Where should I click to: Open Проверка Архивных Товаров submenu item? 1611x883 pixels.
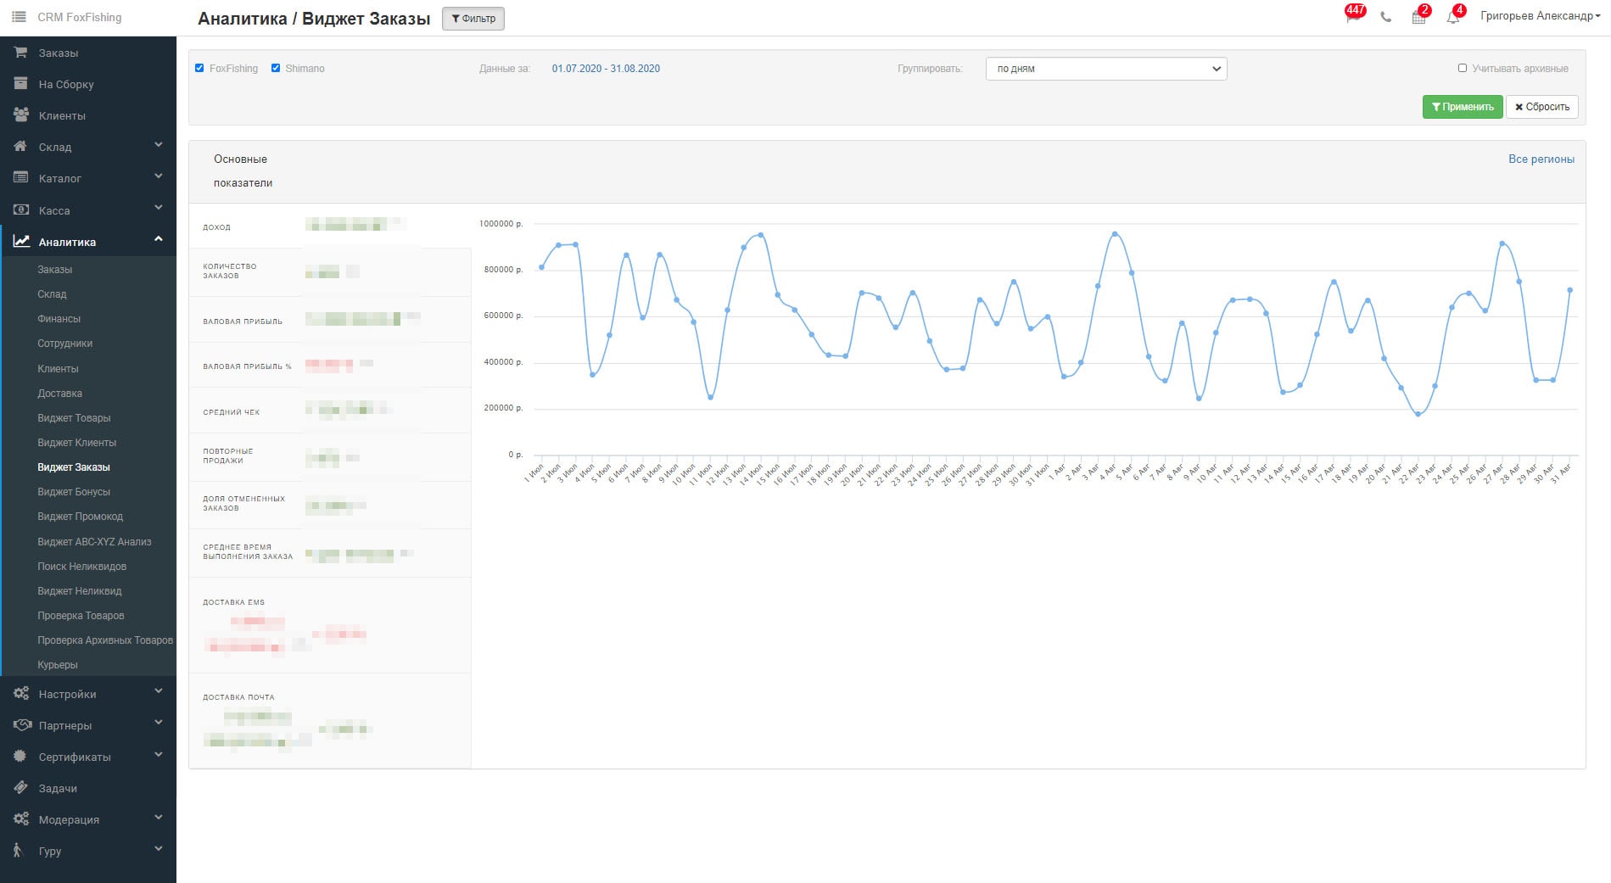[x=105, y=640]
